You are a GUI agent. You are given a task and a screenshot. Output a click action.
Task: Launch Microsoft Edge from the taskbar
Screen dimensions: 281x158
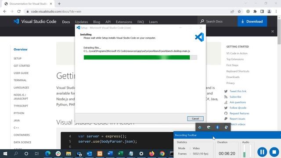tap(48, 154)
